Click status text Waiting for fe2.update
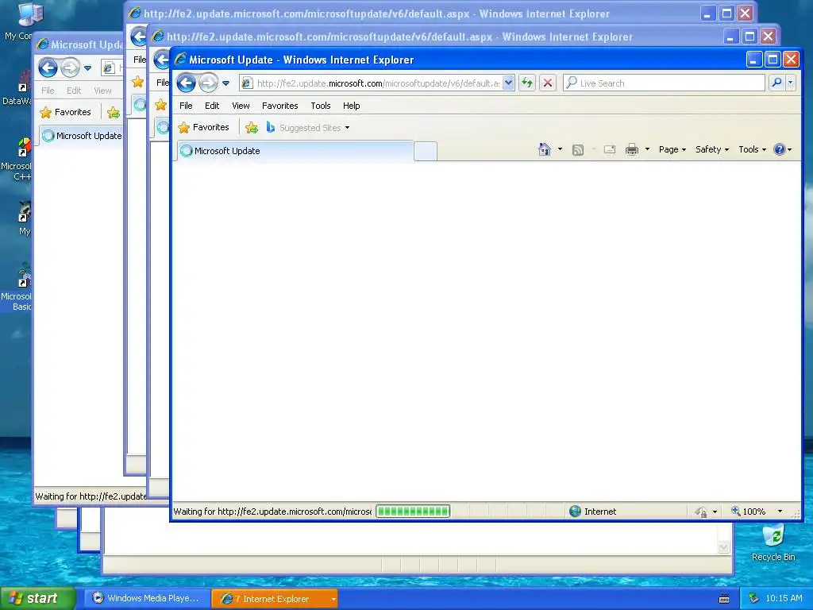The width and height of the screenshot is (813, 610). coord(272,512)
